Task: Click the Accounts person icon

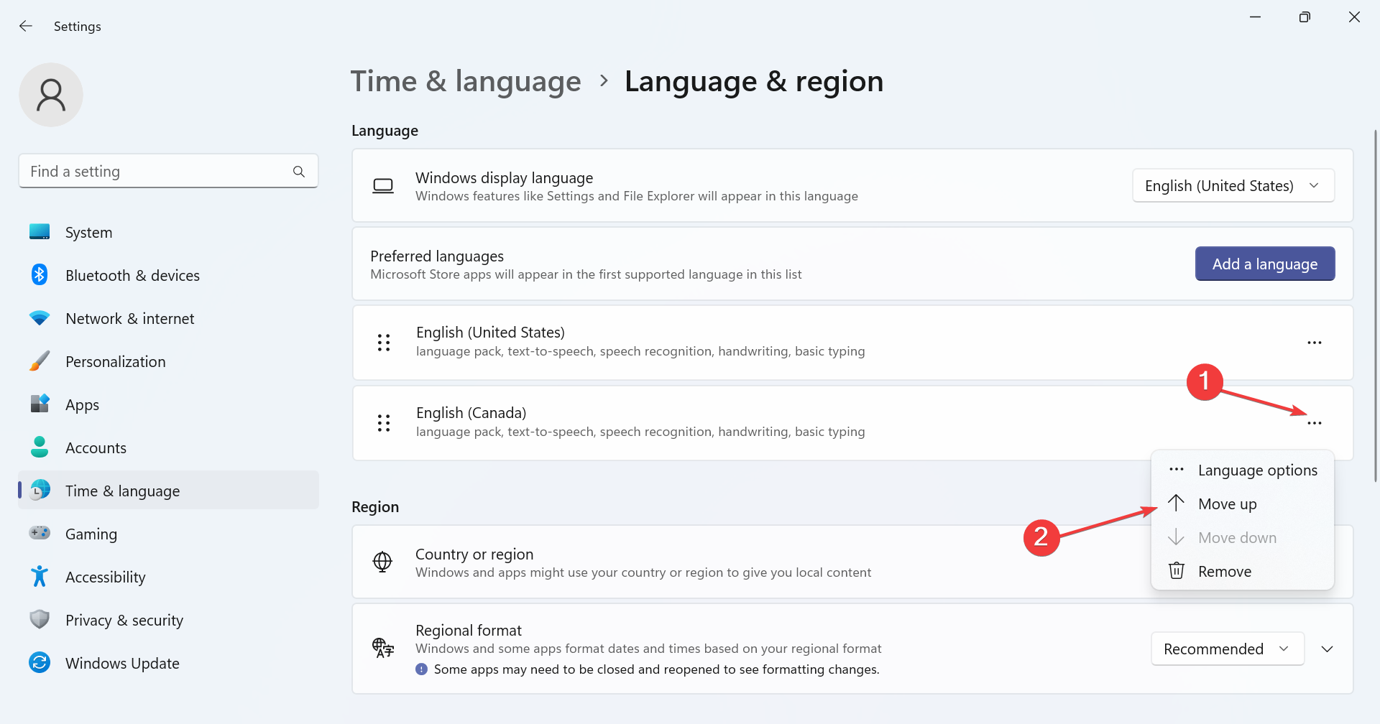Action: pyautogui.click(x=40, y=447)
